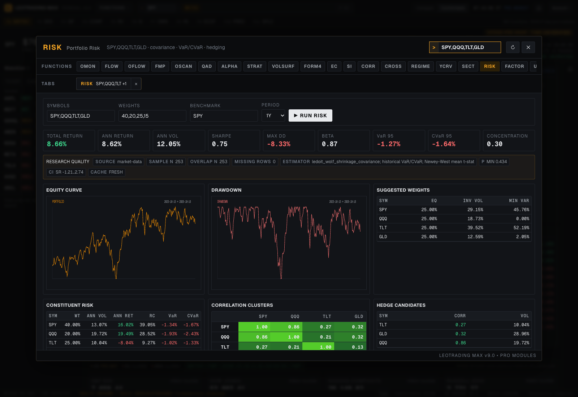Edit the Weights input field
The image size is (578, 397).
tap(152, 116)
